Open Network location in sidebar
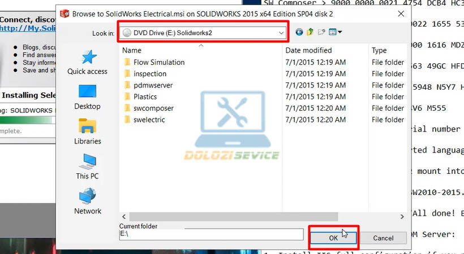This screenshot has height=254, width=464. (x=87, y=202)
